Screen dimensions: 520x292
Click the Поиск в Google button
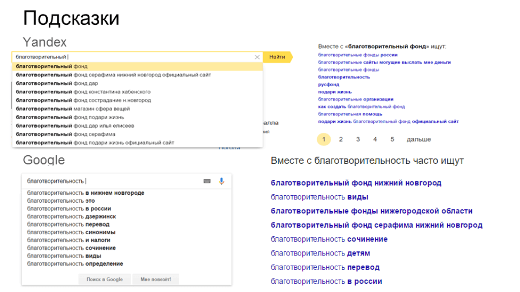(105, 279)
